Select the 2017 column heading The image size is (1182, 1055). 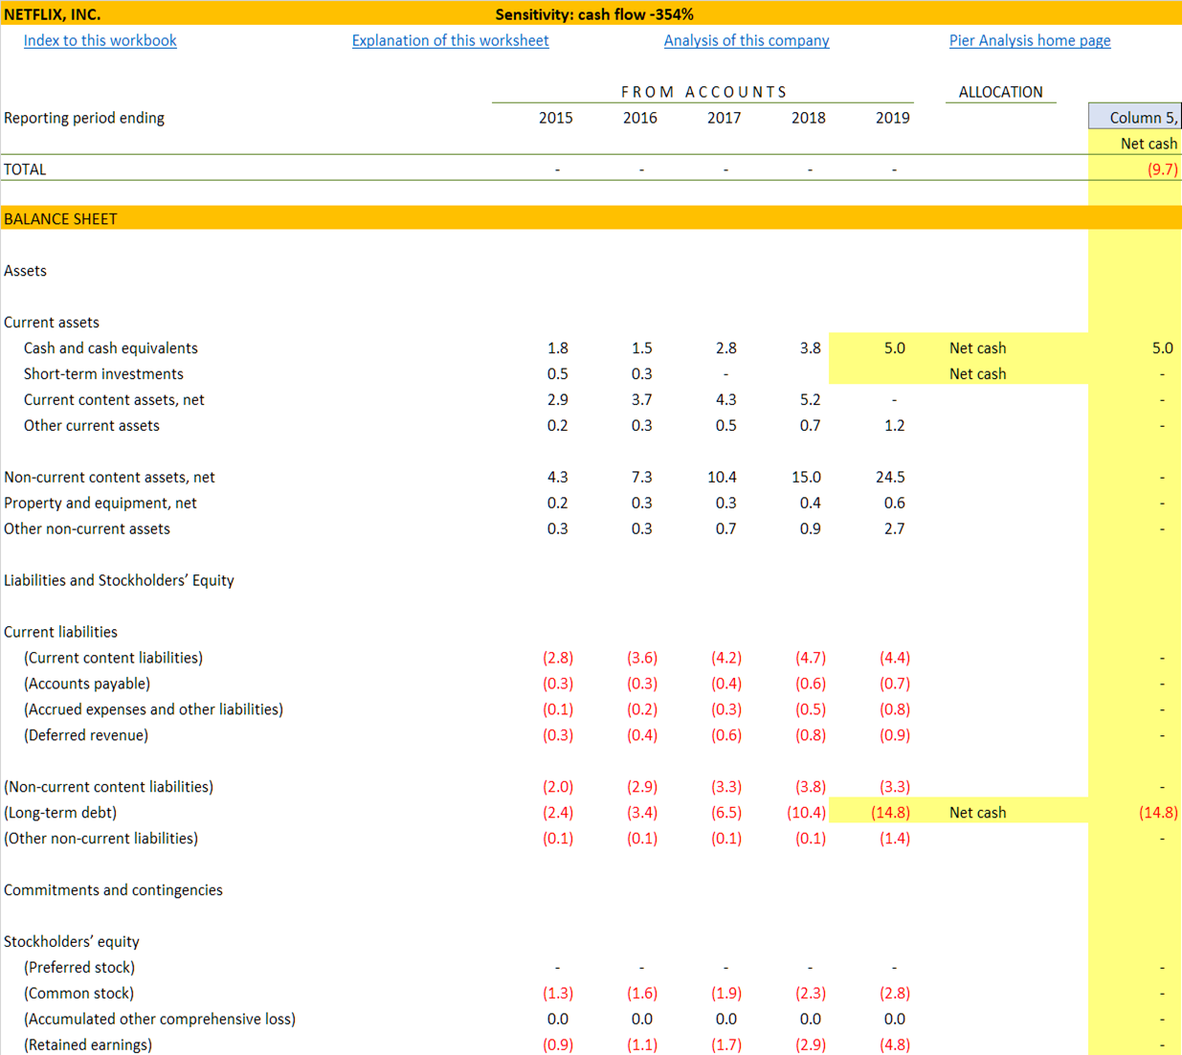[x=724, y=118]
